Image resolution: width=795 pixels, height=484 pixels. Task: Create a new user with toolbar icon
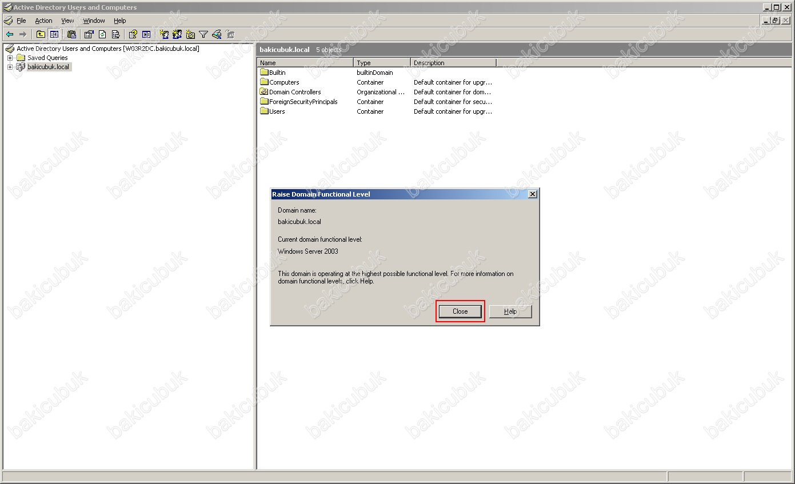point(164,34)
